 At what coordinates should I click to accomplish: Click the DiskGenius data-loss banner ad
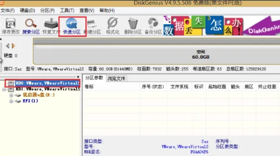pyautogui.click(x=221, y=25)
